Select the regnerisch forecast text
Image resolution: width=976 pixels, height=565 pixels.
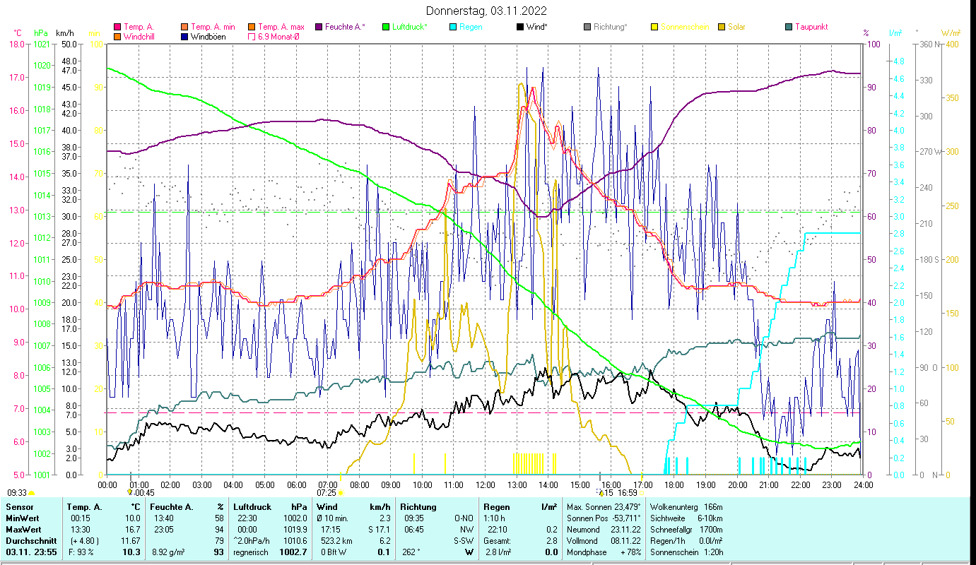[251, 552]
